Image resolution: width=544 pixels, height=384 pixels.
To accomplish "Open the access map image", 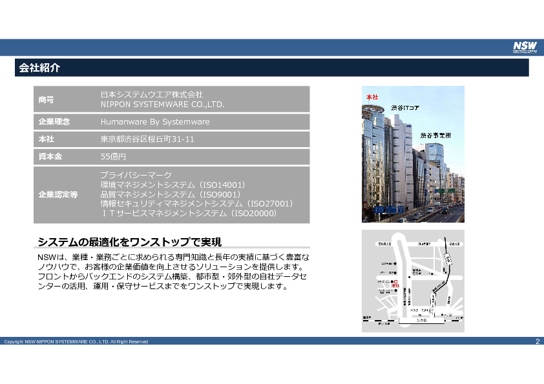I will [412, 281].
